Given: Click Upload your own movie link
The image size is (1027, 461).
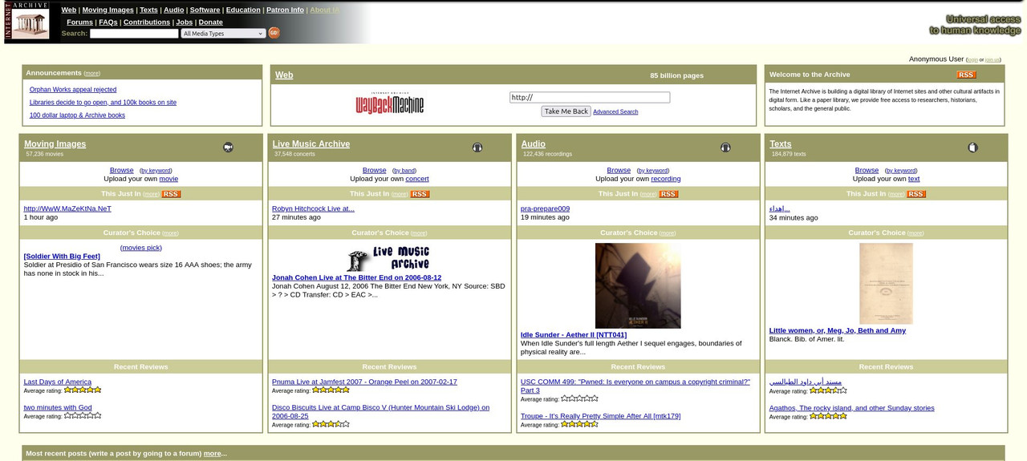Looking at the screenshot, I should coord(168,179).
